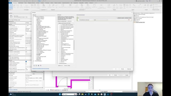Expand the Перекрытия category node
Viewport: 171px width, 96px height.
coord(59,52)
